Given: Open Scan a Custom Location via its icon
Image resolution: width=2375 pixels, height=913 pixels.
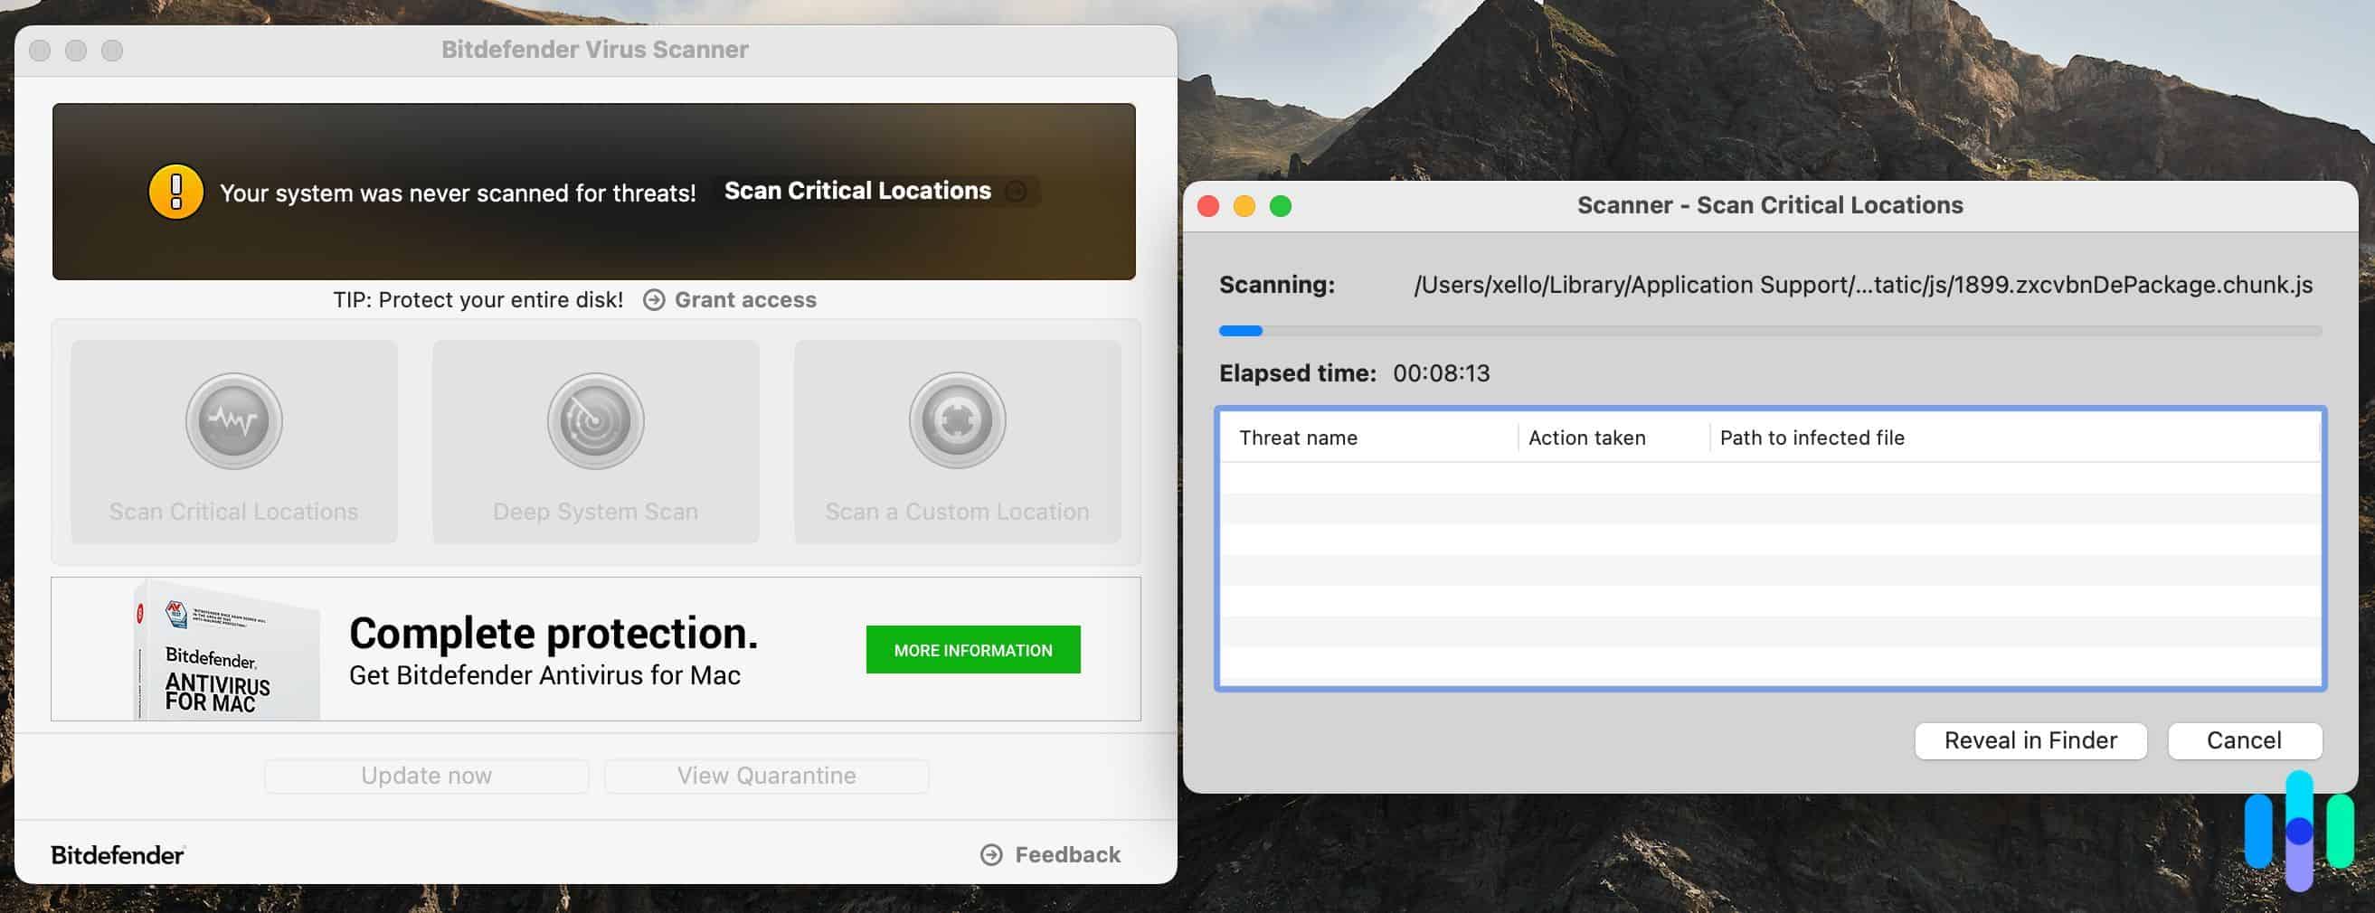Looking at the screenshot, I should 956,421.
